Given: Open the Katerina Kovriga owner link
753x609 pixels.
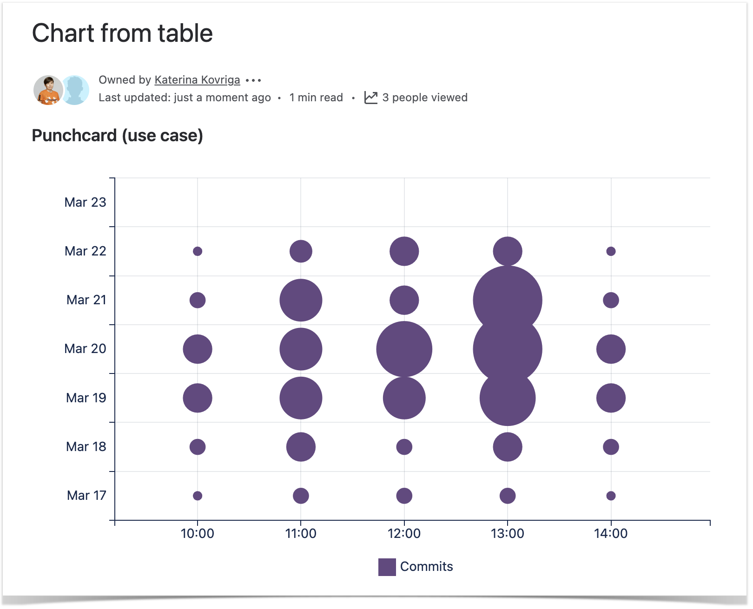Looking at the screenshot, I should tap(197, 80).
